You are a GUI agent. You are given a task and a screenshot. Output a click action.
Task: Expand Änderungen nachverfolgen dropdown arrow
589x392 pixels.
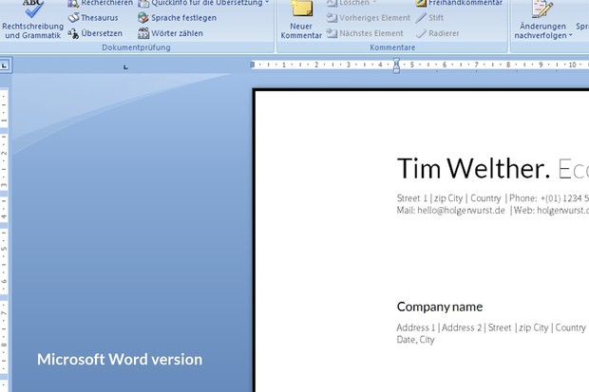571,35
